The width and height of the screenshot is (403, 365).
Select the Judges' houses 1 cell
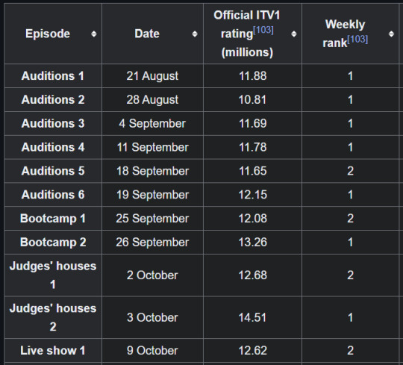tap(53, 275)
